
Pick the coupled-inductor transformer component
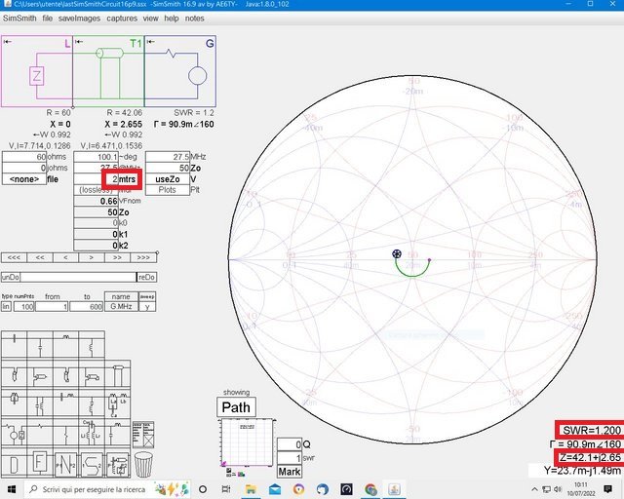pos(92,433)
